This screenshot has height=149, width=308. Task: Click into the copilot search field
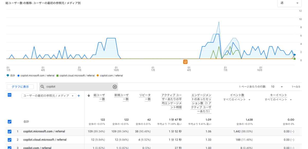(x=77, y=87)
